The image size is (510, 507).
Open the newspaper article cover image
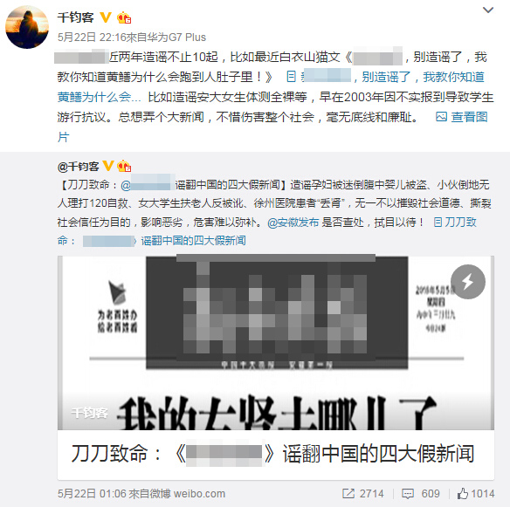(276, 343)
